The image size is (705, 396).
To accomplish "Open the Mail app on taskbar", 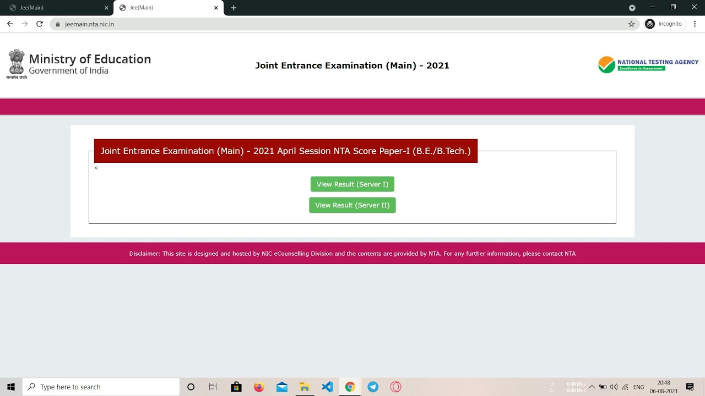I will [x=282, y=387].
